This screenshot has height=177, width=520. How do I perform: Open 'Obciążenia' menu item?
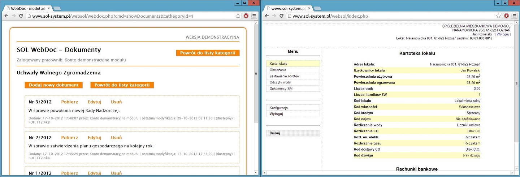click(x=293, y=70)
